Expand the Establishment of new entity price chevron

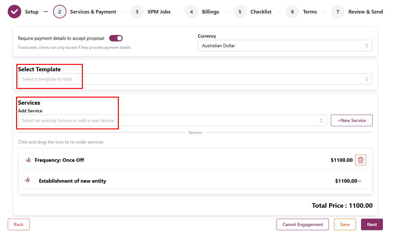coord(359,181)
